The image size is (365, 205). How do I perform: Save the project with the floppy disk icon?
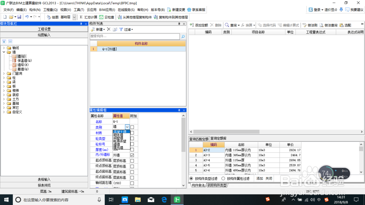19,17
